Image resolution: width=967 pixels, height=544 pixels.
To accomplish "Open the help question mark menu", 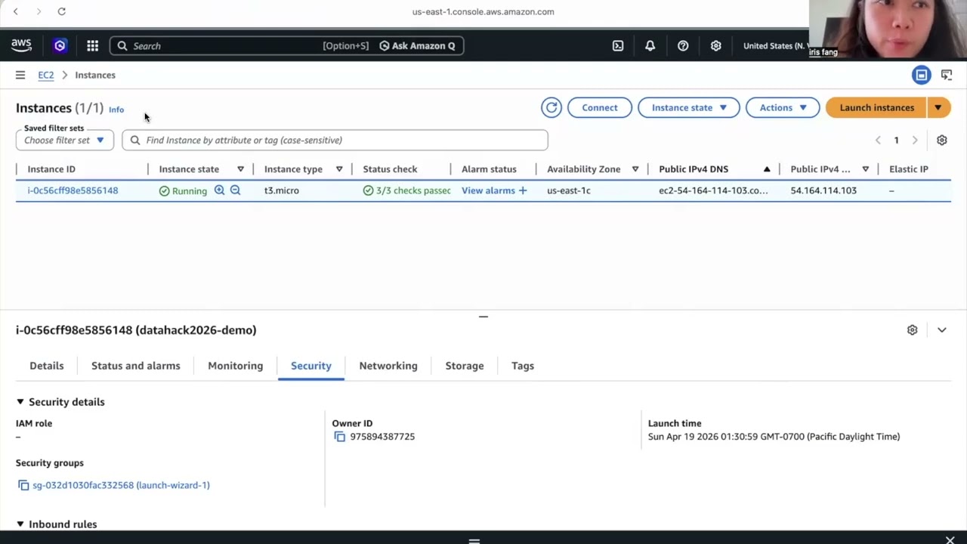I will click(x=683, y=45).
